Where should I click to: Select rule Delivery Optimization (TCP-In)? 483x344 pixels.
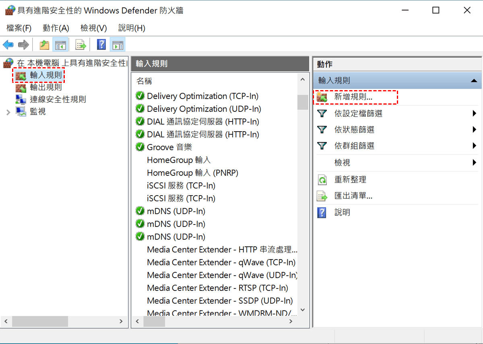[x=202, y=96]
